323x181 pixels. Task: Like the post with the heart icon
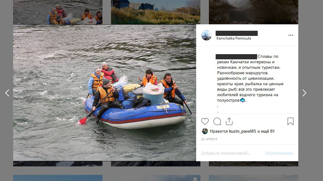tap(205, 121)
